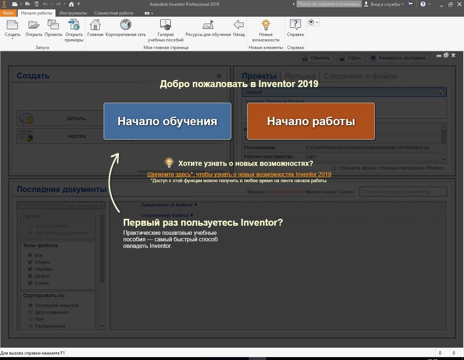This screenshot has width=464, height=360.
Task: Open quick access toolbar customize dropdown
Action: point(79,4)
